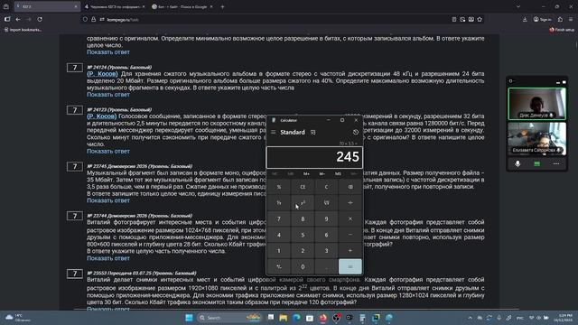Click the taskbar Search box
The height and width of the screenshot is (325, 578).
230,318
